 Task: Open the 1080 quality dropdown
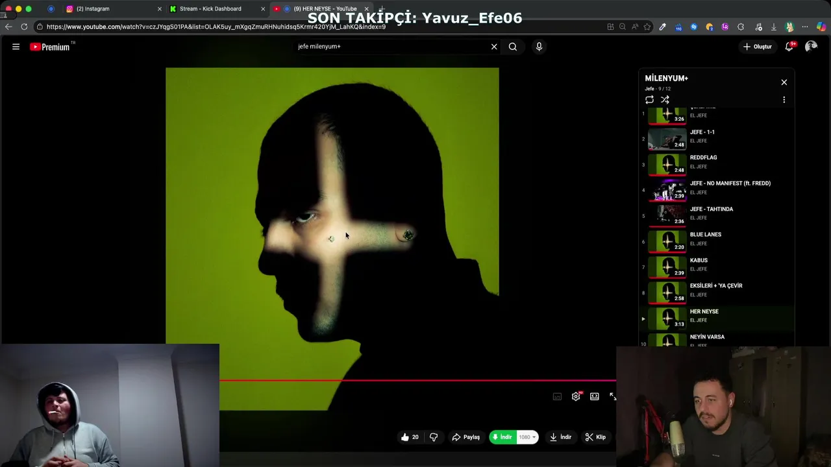(527, 437)
